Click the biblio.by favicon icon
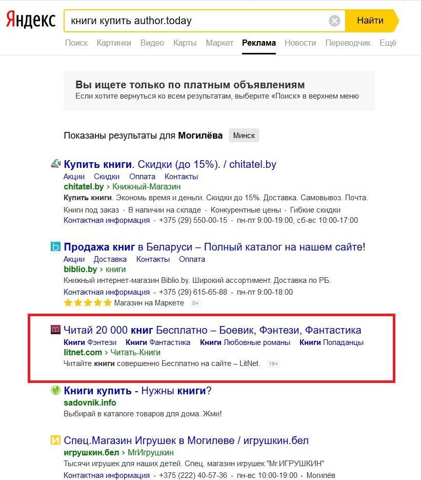421x480 pixels. click(x=55, y=247)
